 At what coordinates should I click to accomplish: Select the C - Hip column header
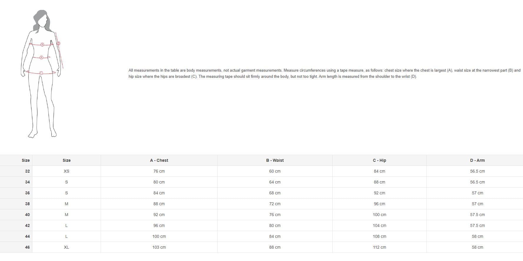pos(379,160)
